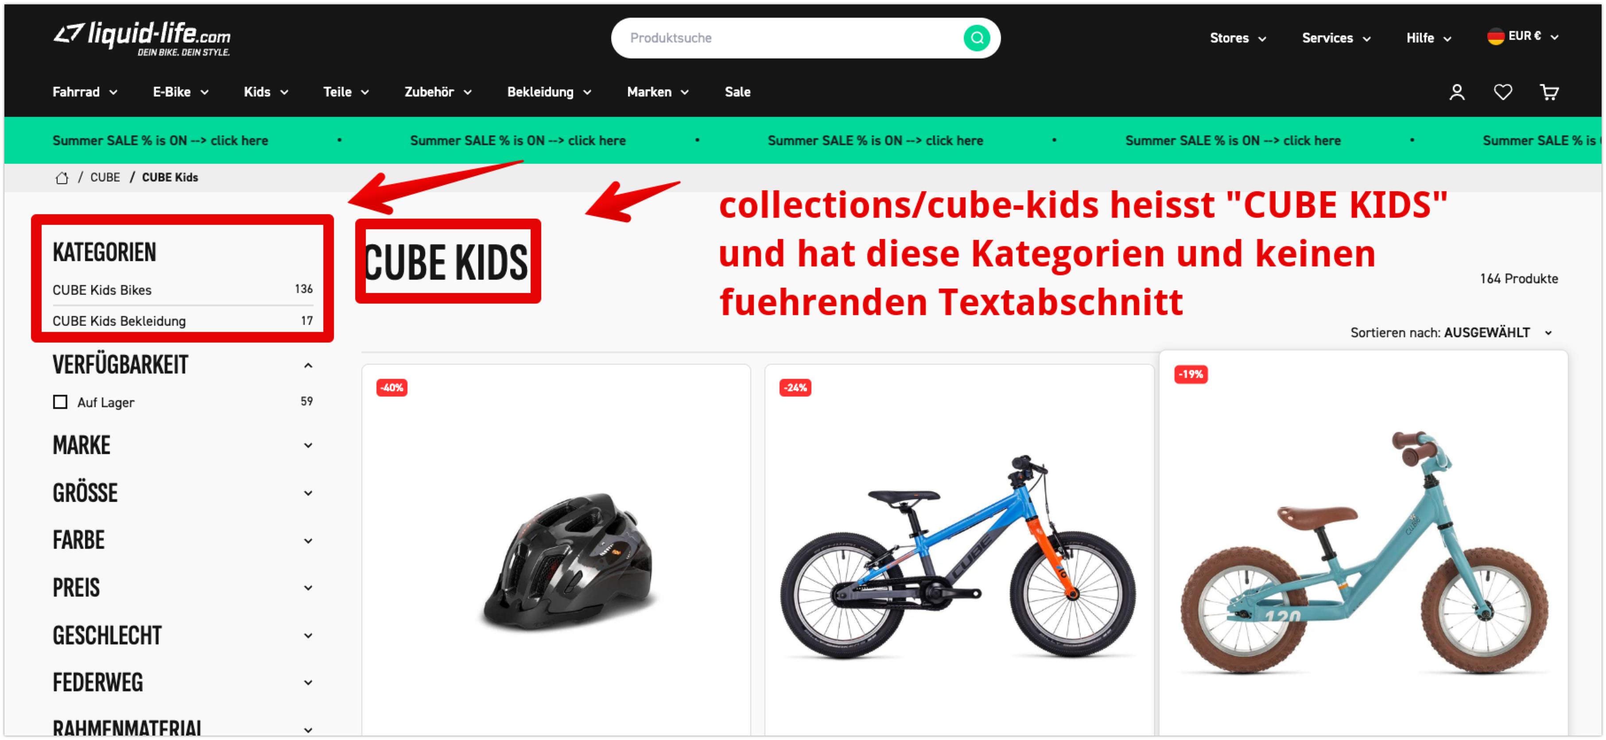1606x740 pixels.
Task: Open the E-Bike menu
Action: 181,92
